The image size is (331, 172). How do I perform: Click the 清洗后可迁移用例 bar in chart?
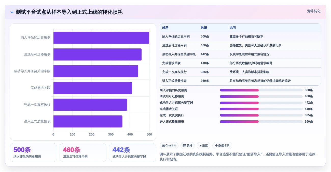[x=97, y=54]
